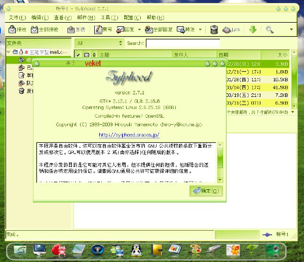Open the Forward button dropdown arrow
The image size is (304, 262).
(200, 30)
